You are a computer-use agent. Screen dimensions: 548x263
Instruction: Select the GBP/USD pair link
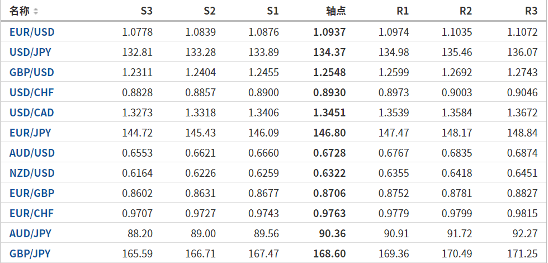32,73
